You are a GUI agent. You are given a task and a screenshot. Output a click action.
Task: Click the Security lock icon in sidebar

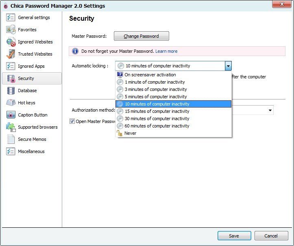11,78
